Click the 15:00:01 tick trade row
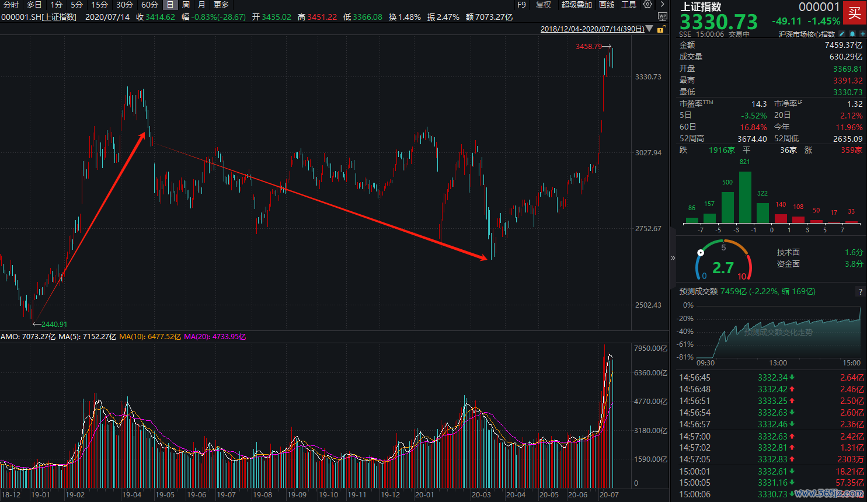This screenshot has height=502, width=867. pos(771,472)
